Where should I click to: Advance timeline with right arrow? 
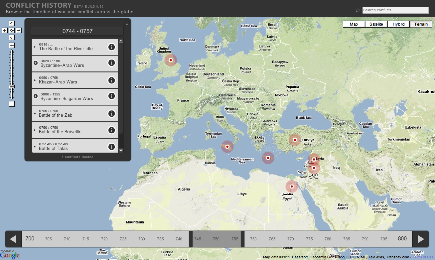(x=421, y=239)
